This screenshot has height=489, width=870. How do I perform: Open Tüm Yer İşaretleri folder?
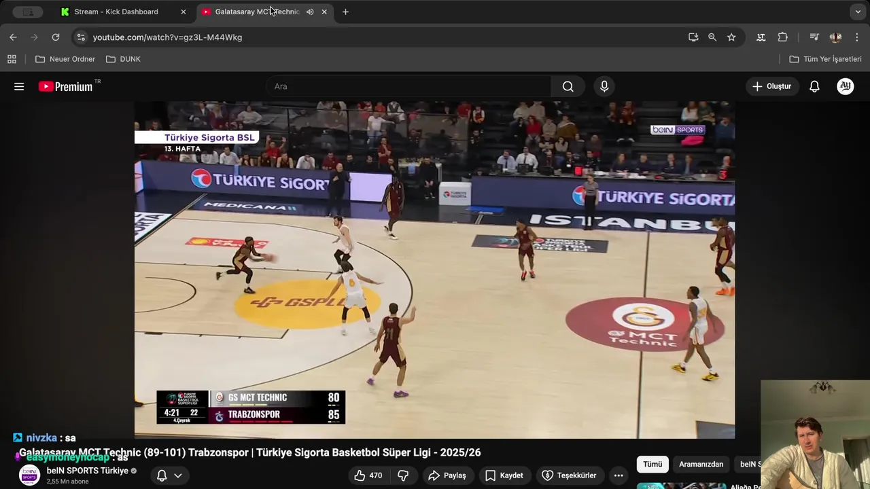click(x=825, y=59)
